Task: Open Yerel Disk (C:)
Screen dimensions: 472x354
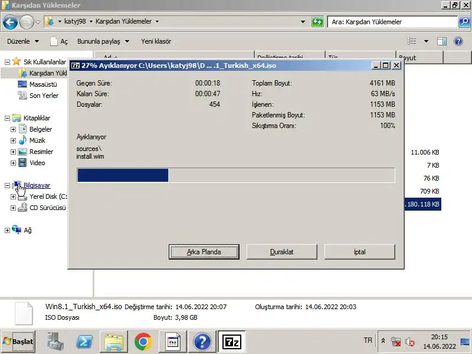Action: pos(48,196)
